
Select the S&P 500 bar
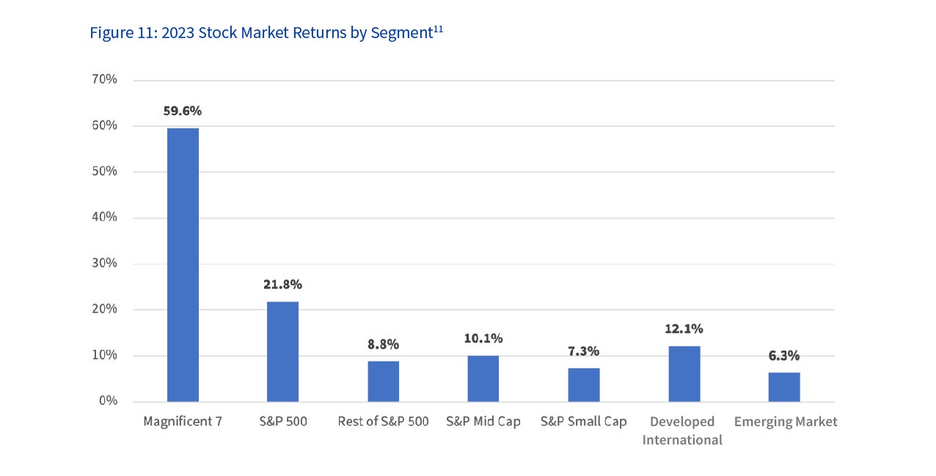click(x=282, y=351)
